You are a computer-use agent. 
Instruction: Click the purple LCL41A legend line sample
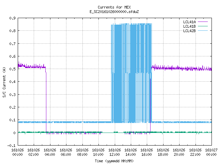tap(203, 22)
